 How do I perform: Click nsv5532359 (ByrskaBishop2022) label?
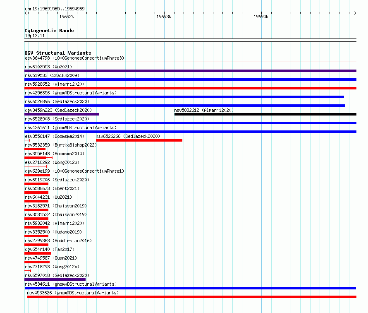61,145
